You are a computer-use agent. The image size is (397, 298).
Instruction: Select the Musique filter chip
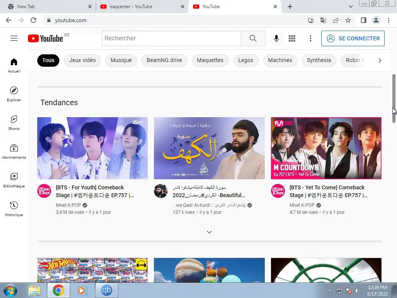(121, 60)
